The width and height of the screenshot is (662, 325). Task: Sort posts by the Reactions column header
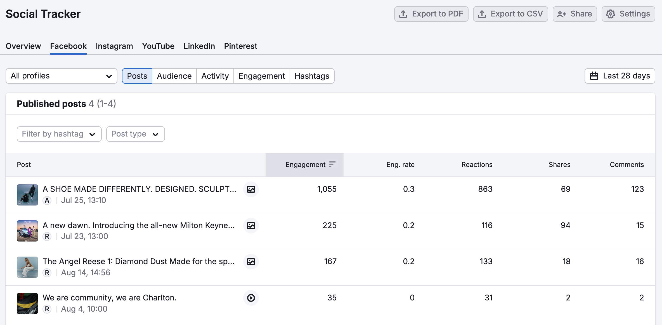point(477,164)
